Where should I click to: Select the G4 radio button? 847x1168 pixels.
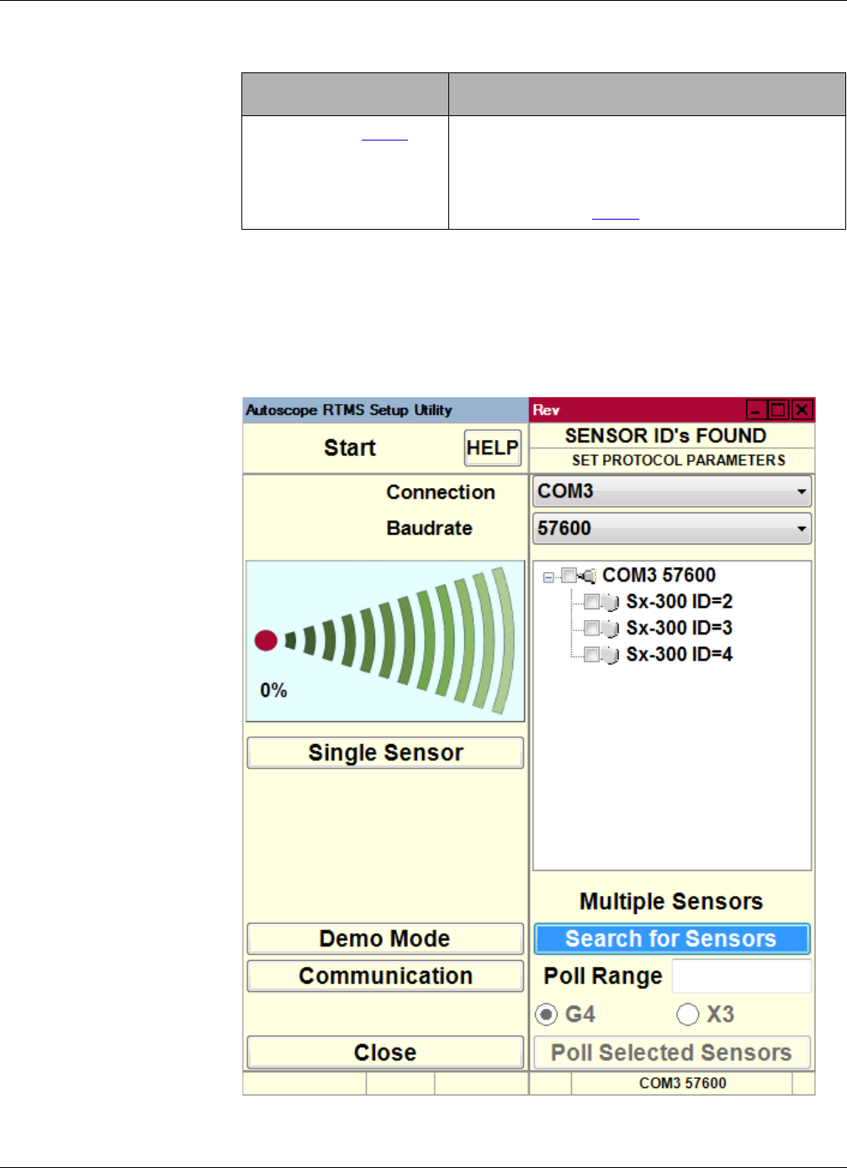547,1015
